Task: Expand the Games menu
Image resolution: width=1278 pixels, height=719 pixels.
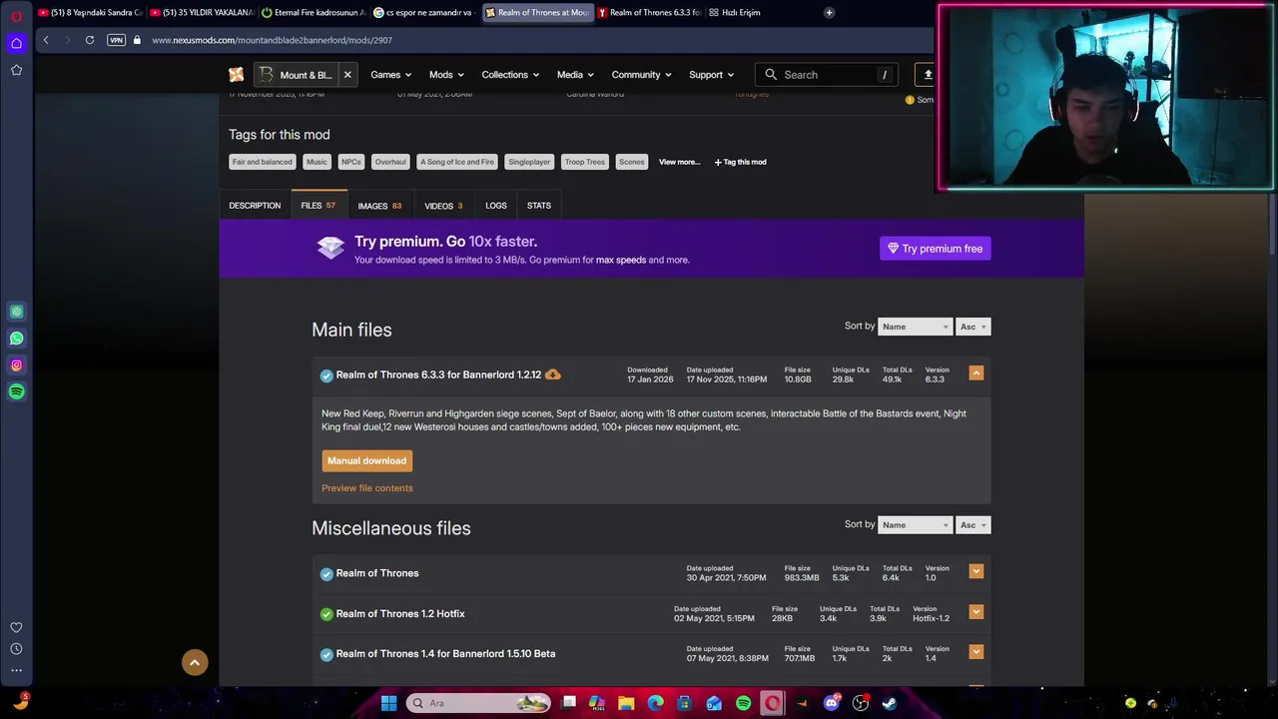Action: [390, 75]
